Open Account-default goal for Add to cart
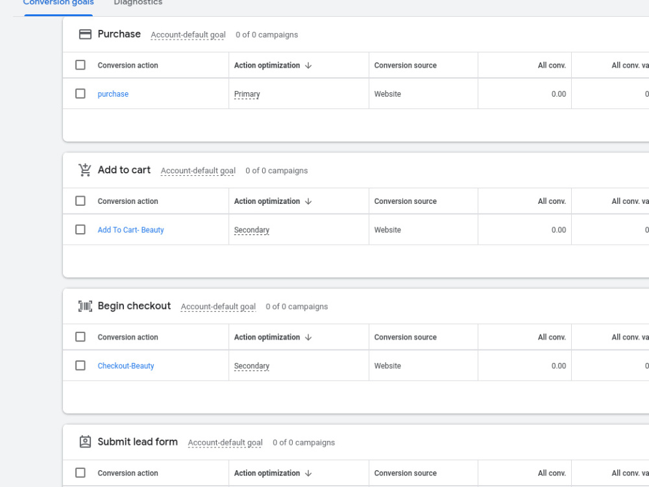649x487 pixels. [198, 171]
